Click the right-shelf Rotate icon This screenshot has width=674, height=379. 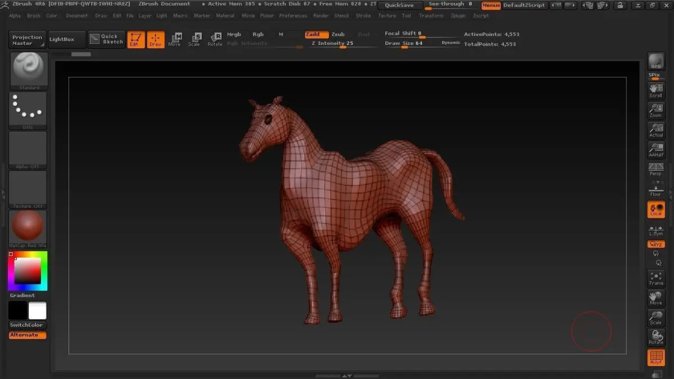tap(656, 337)
